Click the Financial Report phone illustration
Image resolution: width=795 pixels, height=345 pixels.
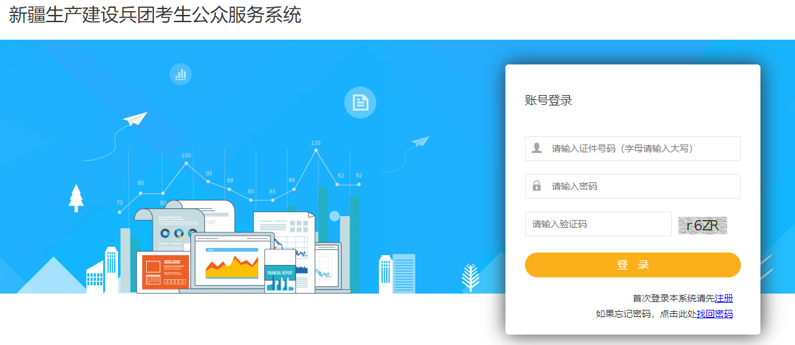280,271
